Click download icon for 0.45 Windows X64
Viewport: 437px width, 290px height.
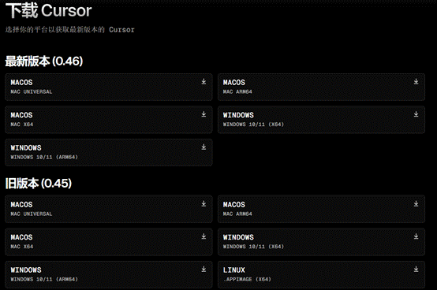416,236
